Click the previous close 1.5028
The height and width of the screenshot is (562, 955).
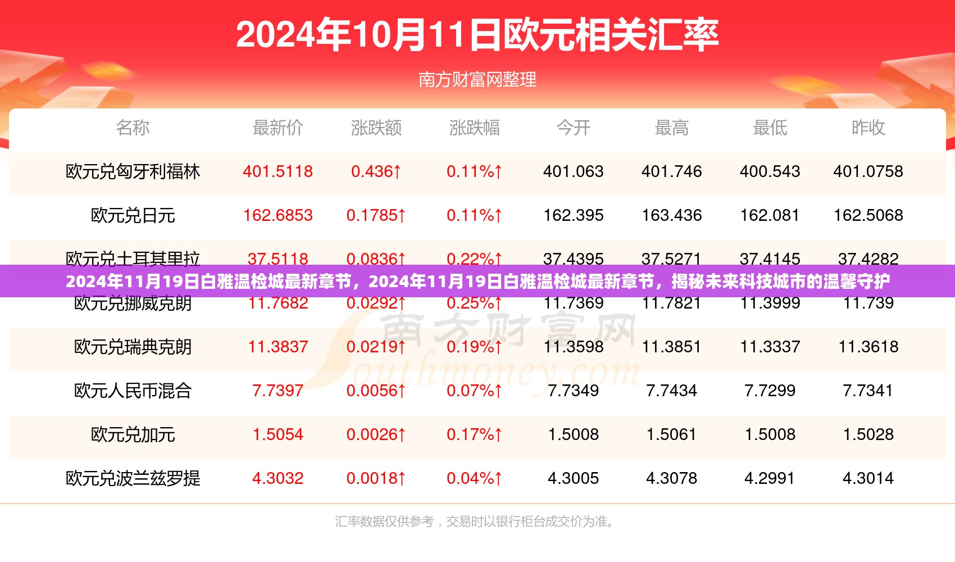click(868, 434)
